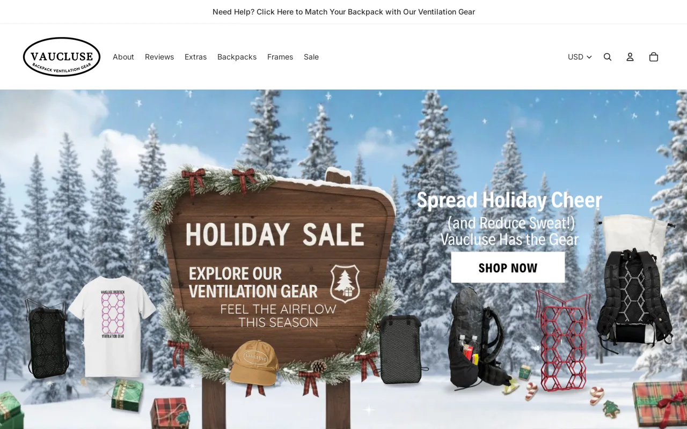
Task: Click the white ventilation gear t-shirt
Action: (113, 326)
